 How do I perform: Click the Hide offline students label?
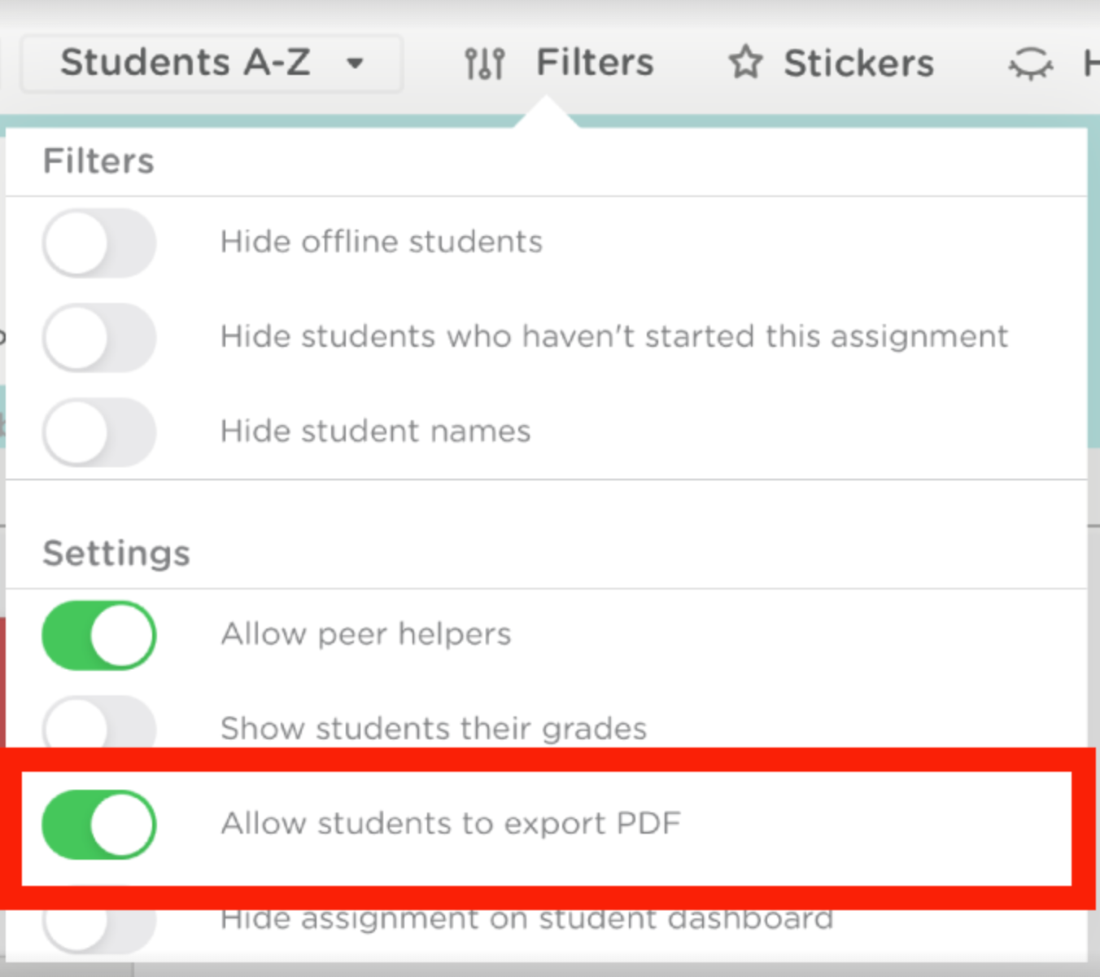click(381, 242)
